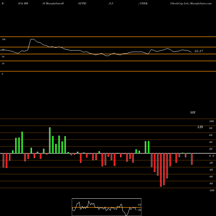Click the 60 label on MR axis
Viewport: 216px width, 216px height.
211,135
